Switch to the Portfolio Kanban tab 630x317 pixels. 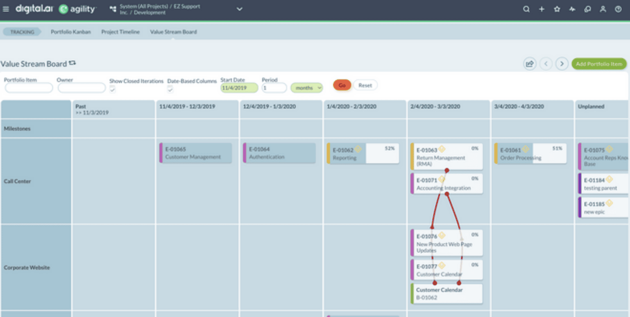[70, 32]
